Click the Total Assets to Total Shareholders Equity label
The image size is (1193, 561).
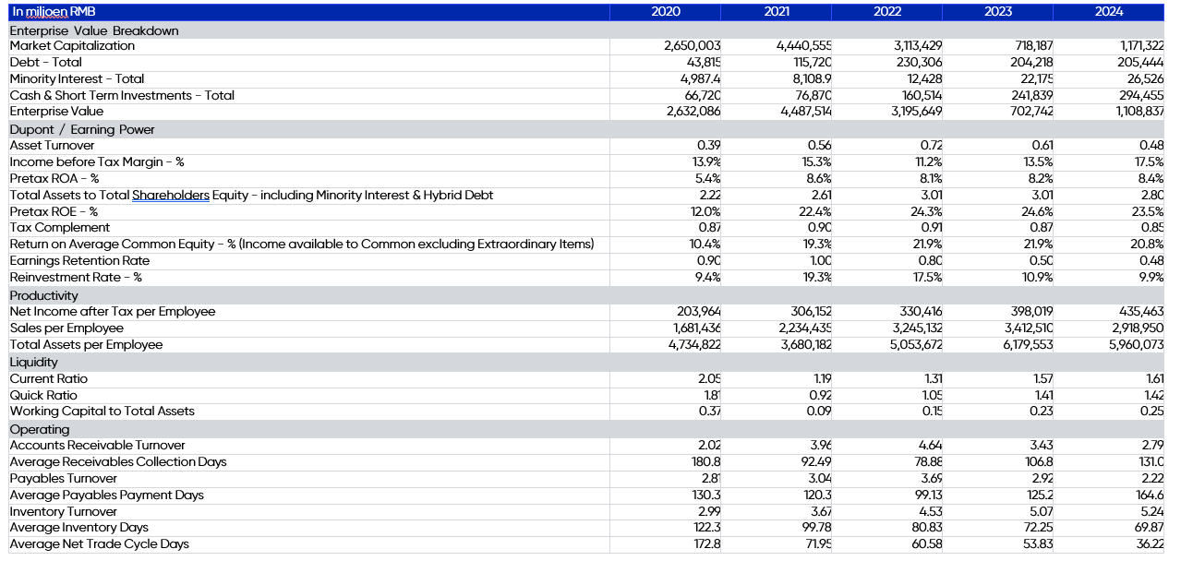point(251,196)
